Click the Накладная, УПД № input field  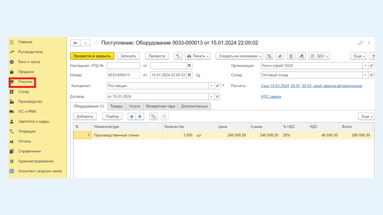pyautogui.click(x=123, y=66)
